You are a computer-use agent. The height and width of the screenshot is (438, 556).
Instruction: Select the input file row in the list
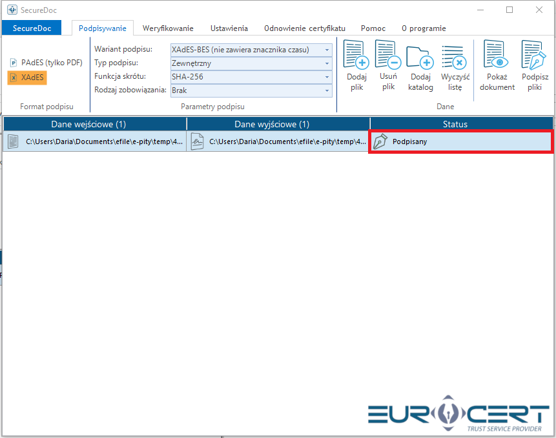coord(94,141)
